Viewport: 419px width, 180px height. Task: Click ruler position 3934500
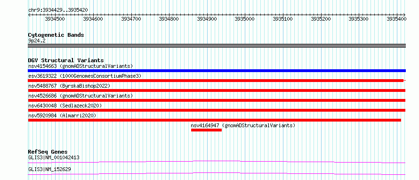tap(55, 19)
